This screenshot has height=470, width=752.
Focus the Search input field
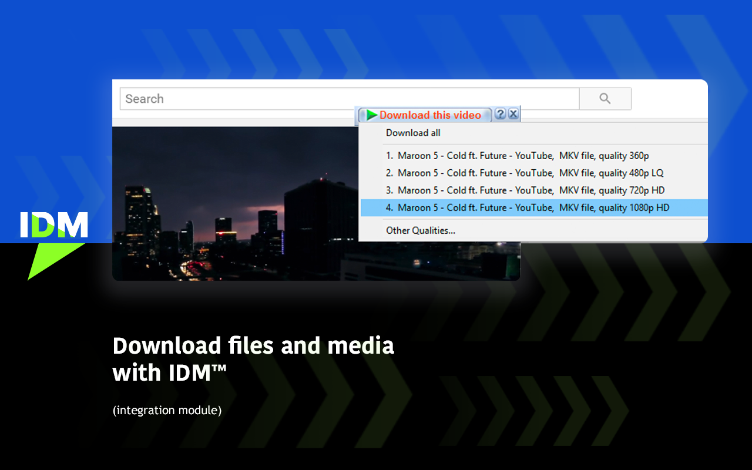[350, 99]
